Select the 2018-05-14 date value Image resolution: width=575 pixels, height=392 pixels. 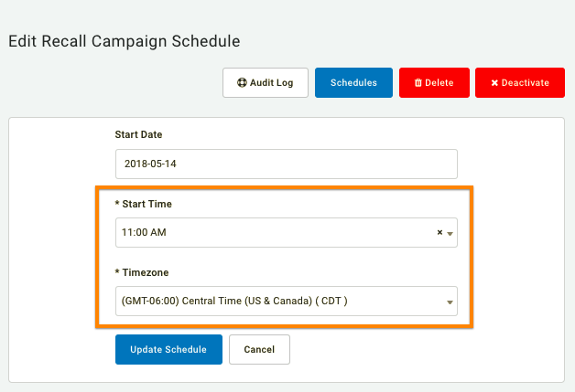(x=150, y=164)
